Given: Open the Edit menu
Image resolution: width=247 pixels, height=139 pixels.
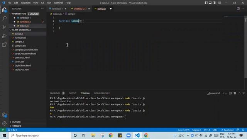Looking at the screenshot, I should (16, 3).
